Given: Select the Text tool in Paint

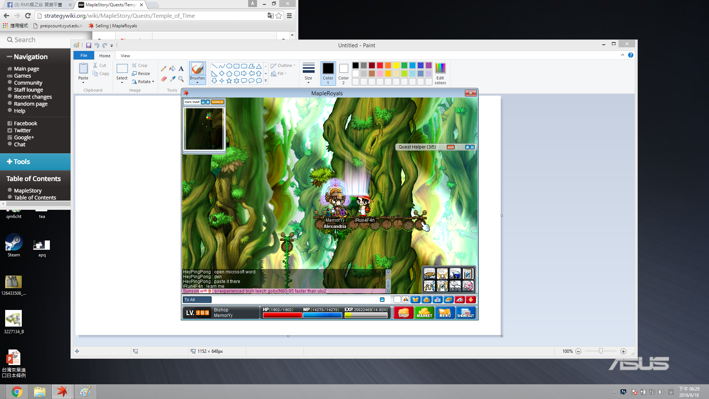Looking at the screenshot, I should coord(181,69).
